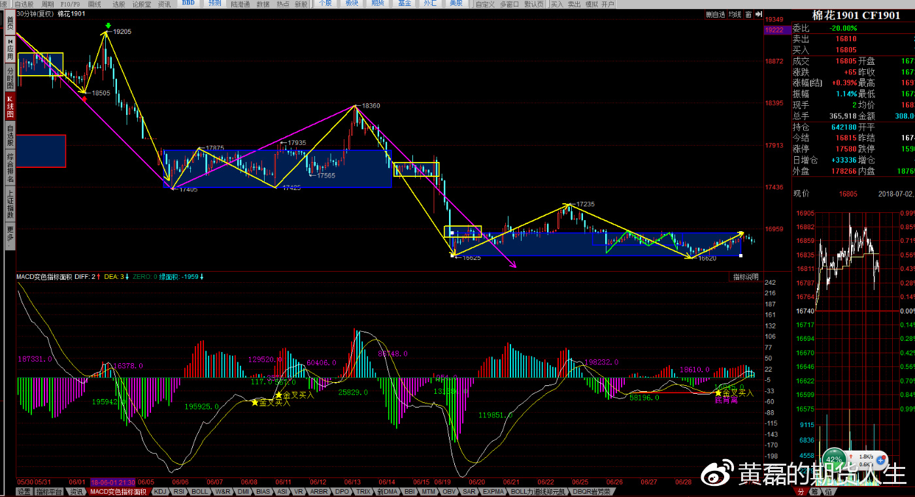Select the F10/F9 info button
This screenshot has width=915, height=497.
pyautogui.click(x=71, y=4)
